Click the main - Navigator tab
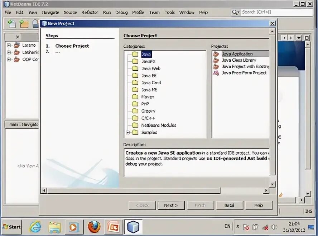The width and height of the screenshot is (318, 236). (x=24, y=124)
